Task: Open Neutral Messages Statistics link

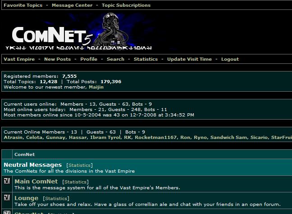Action: (79, 165)
